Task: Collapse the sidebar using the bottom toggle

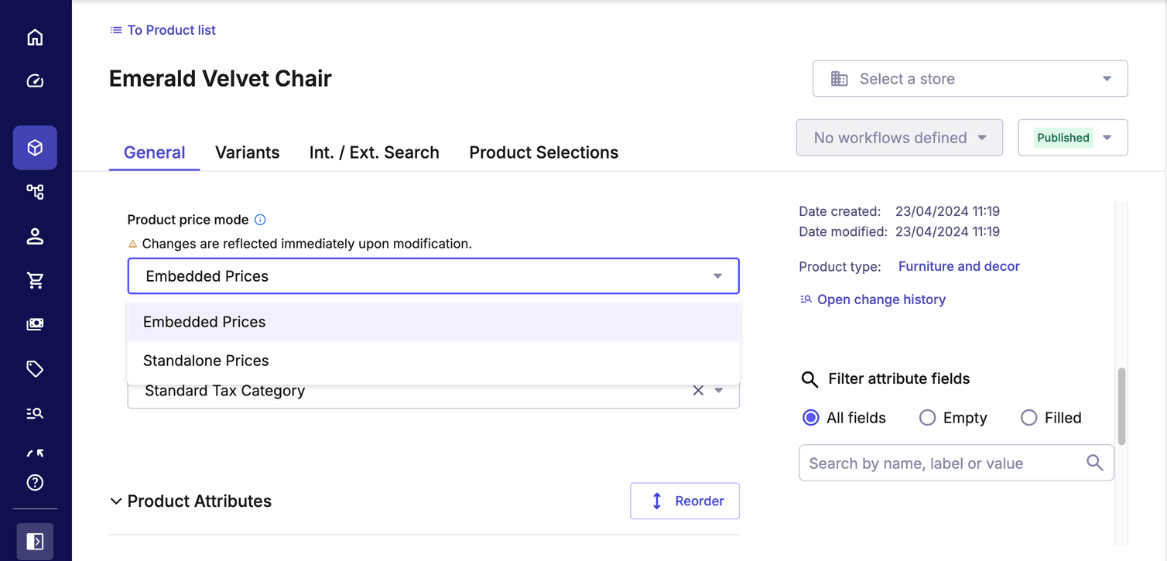Action: [x=36, y=541]
